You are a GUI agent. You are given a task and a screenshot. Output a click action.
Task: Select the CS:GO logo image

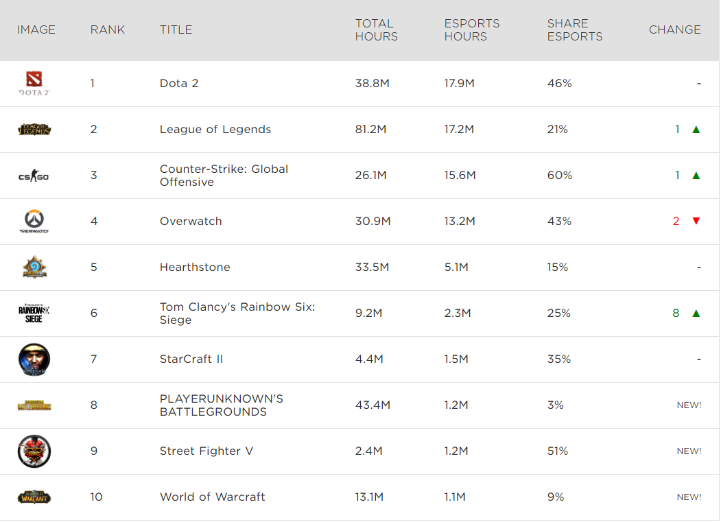[34, 176]
